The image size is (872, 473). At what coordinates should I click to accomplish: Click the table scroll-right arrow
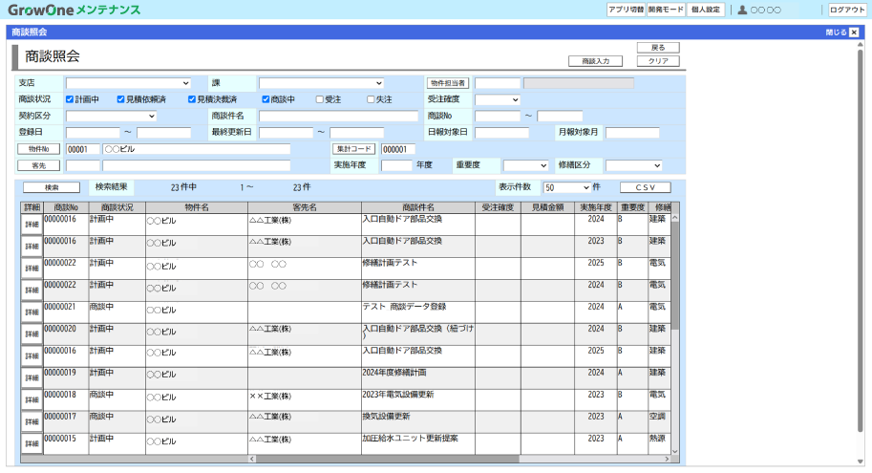668,459
